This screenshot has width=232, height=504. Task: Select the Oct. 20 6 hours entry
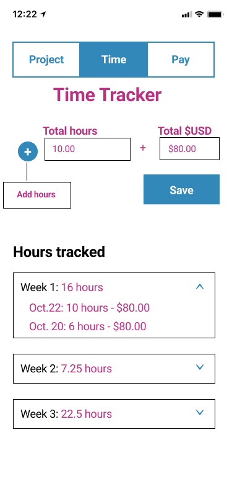88,326
